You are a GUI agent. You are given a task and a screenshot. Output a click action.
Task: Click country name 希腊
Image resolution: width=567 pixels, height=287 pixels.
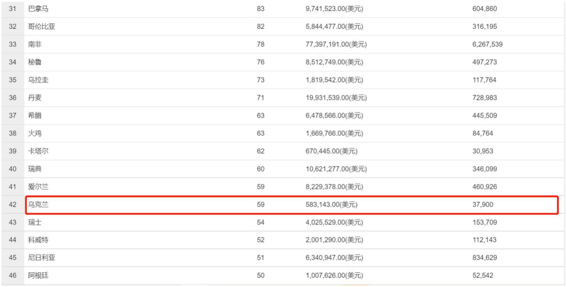35,116
